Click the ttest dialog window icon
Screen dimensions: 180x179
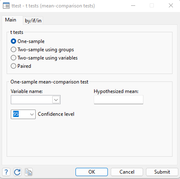[6, 6]
